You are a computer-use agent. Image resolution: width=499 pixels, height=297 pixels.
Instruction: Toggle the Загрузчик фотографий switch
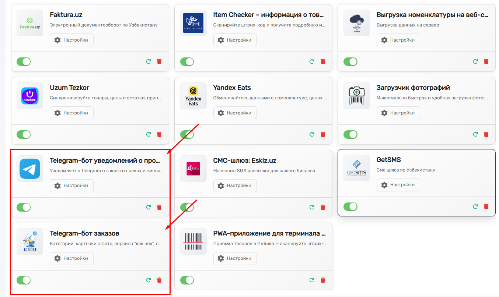[350, 134]
